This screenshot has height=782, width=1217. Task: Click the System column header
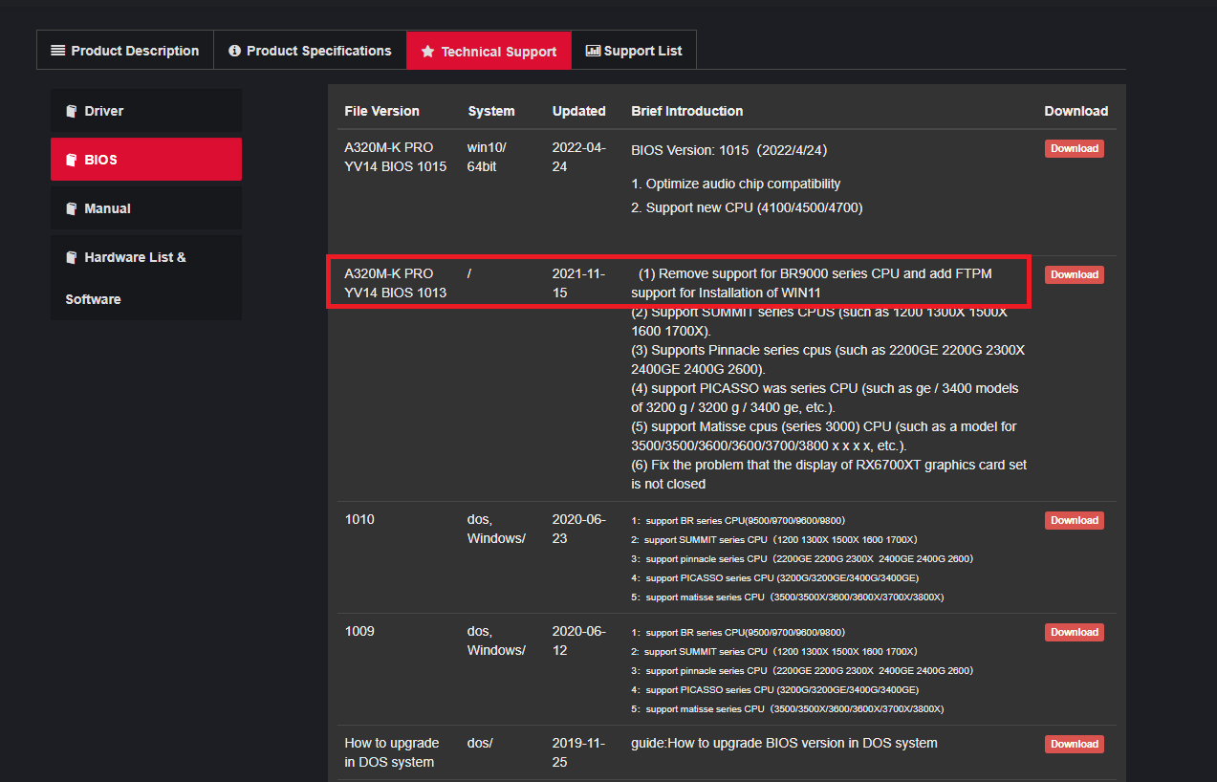tap(491, 111)
